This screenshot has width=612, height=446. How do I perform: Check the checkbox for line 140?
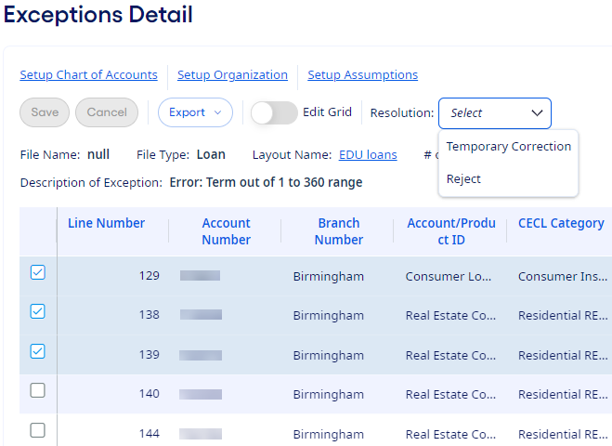pos(37,391)
